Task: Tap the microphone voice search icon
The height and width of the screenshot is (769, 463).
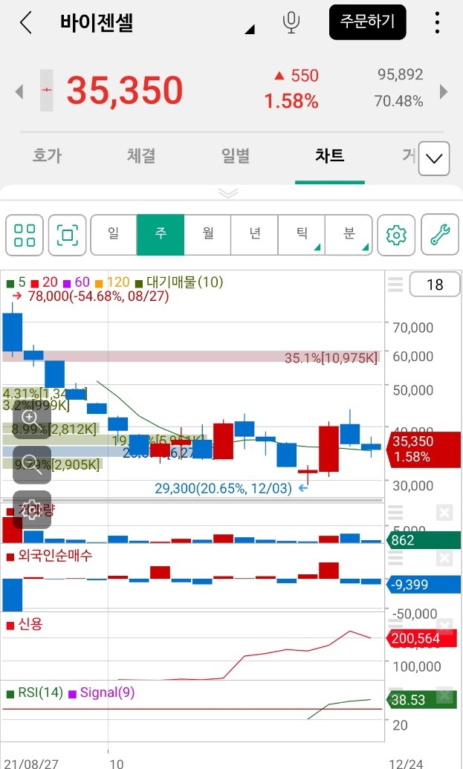Action: [x=291, y=22]
